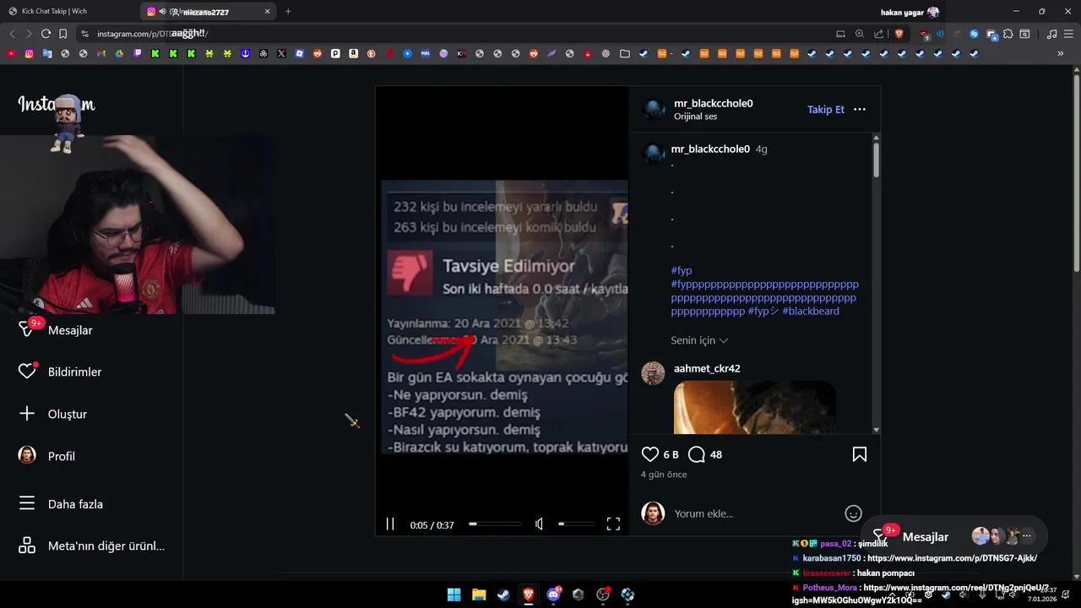1081x608 pixels.
Task: Show the hidden bookmarks with the double chevron
Action: pos(1061,53)
